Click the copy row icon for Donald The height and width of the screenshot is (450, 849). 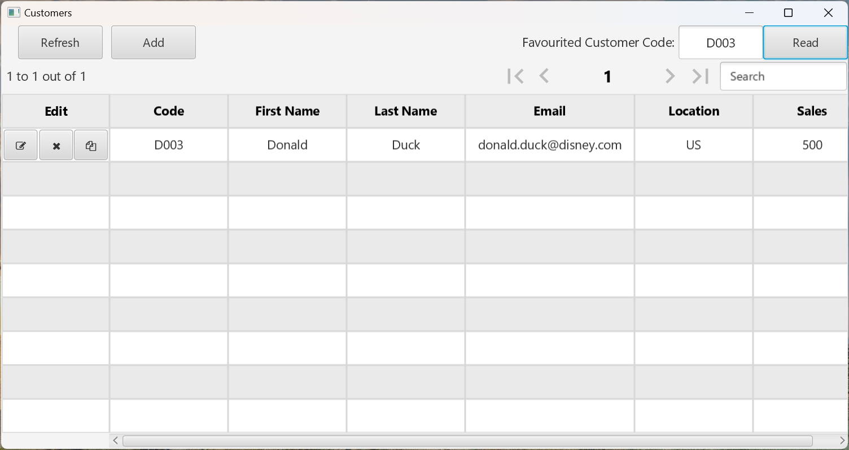click(91, 146)
